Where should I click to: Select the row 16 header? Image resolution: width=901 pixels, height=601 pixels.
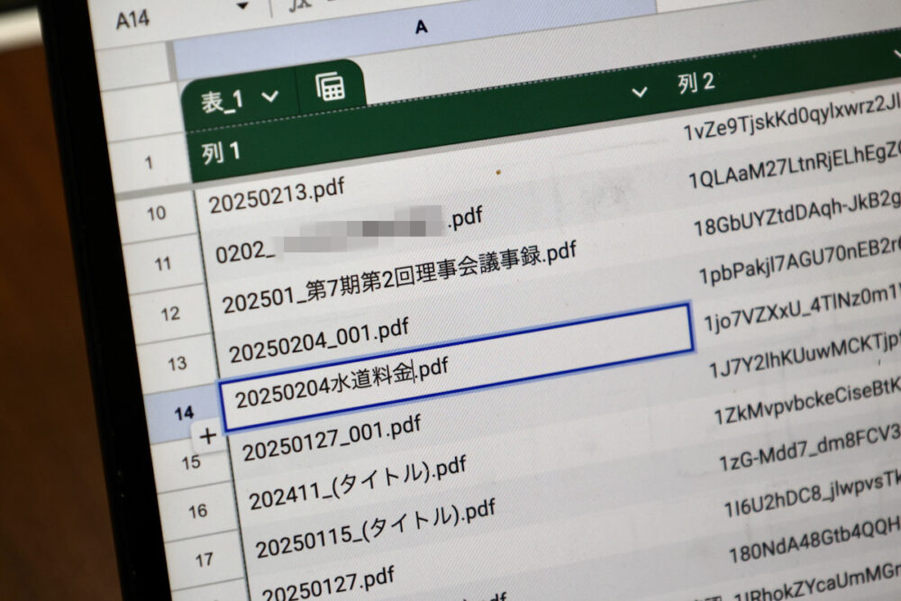[197, 512]
